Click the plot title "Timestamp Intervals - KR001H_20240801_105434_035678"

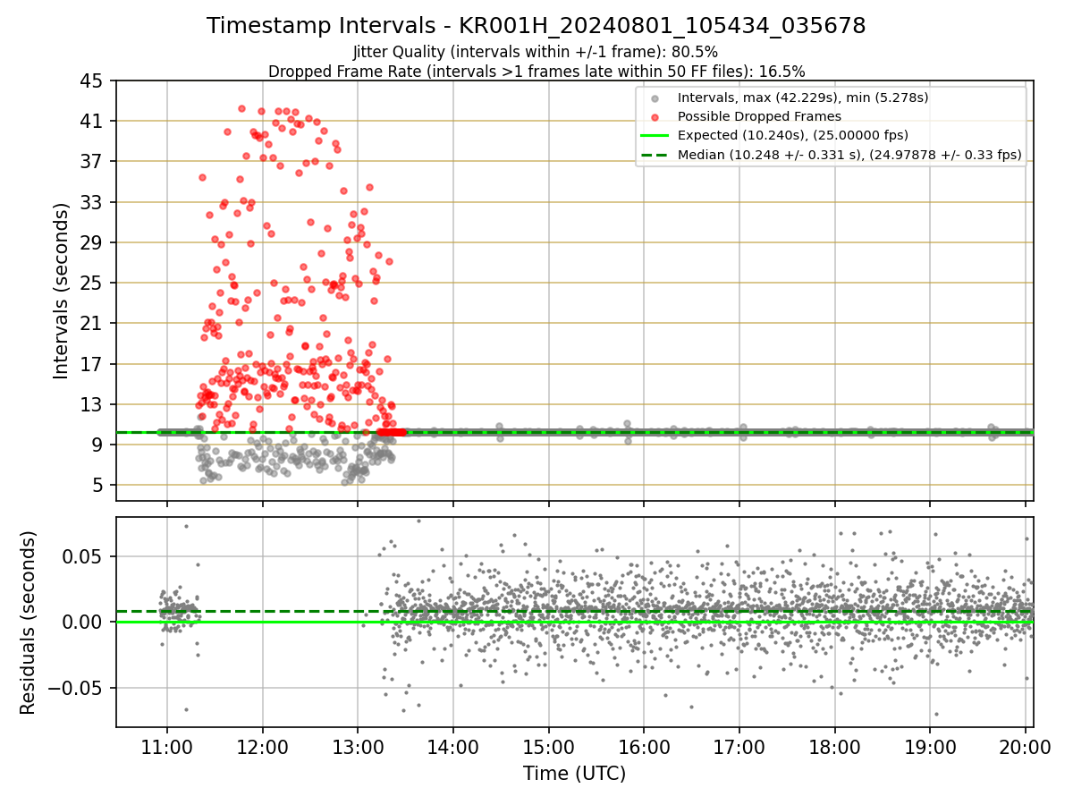[x=536, y=26]
